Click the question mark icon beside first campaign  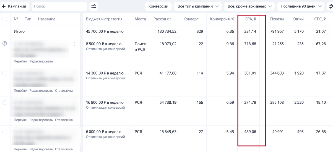click(x=4, y=44)
